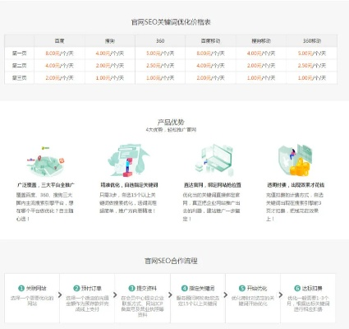
Task: Click the shield and coins illustration
Action: 295,160
